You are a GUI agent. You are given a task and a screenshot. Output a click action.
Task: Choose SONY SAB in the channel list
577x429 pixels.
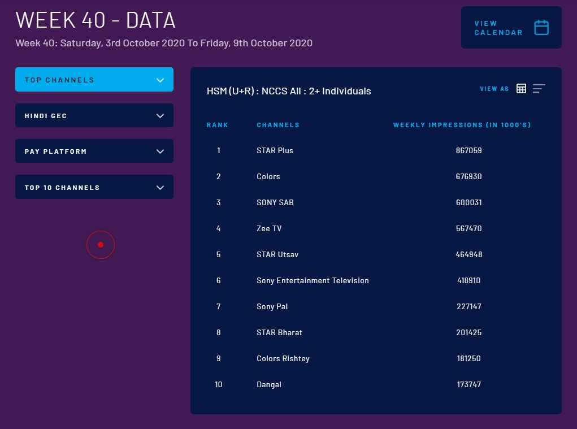click(275, 202)
